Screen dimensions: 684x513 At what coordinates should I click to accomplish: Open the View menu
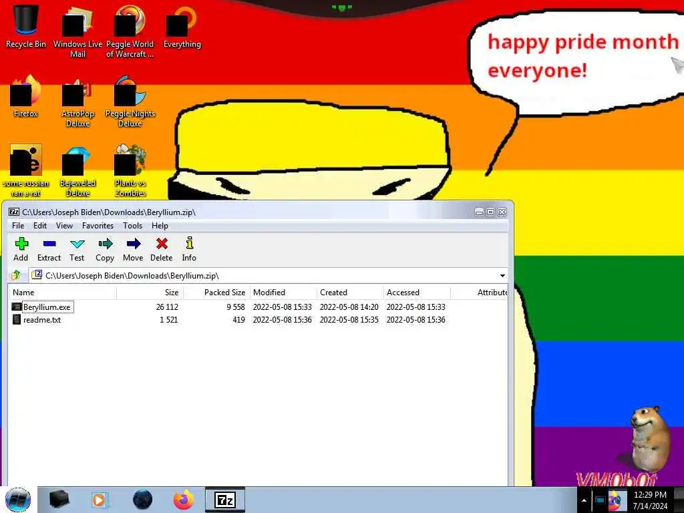pos(64,226)
